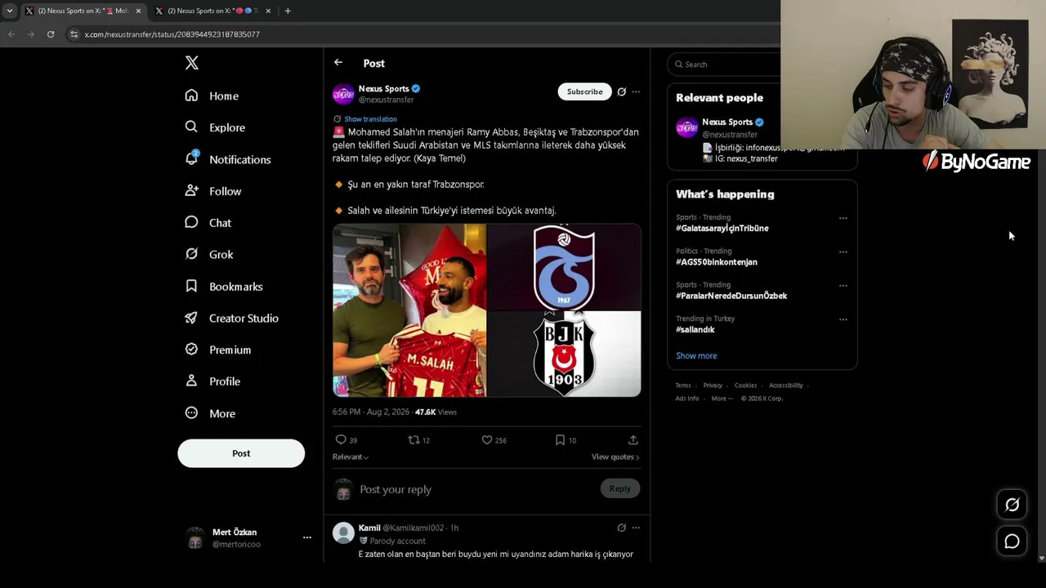Click the address bar URL
Viewport: 1046px width, 588px height.
pyautogui.click(x=172, y=34)
